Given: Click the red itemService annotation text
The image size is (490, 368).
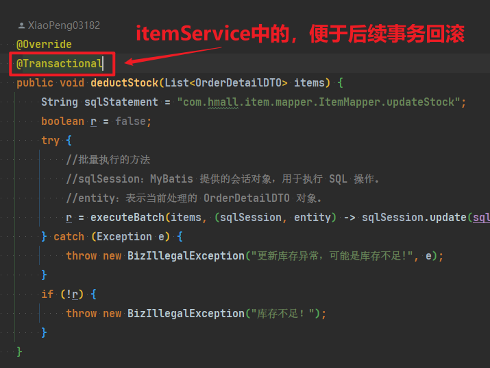Looking at the screenshot, I should coord(299,33).
